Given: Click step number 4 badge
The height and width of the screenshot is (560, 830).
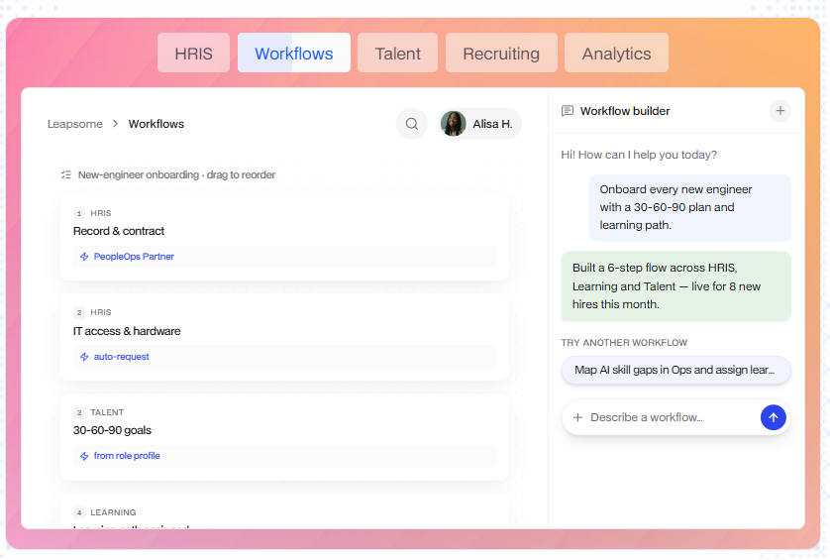Looking at the screenshot, I should [79, 512].
